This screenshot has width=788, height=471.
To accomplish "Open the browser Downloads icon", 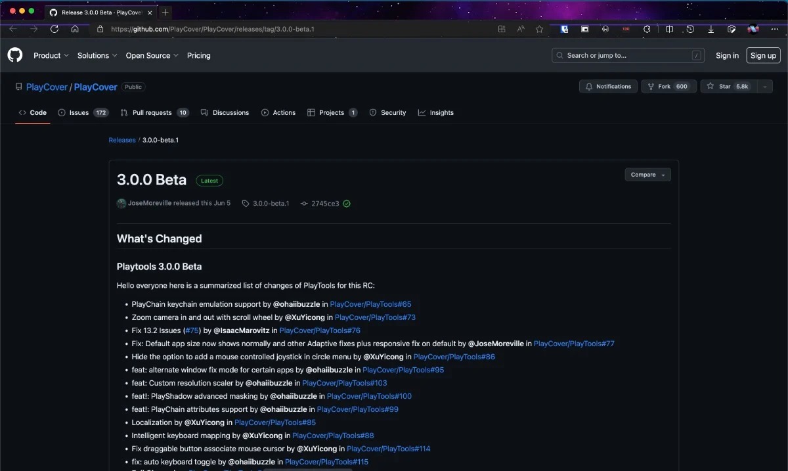I will click(x=711, y=29).
